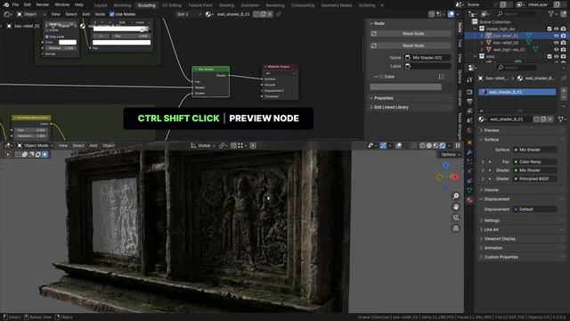Click the camera view navigation icon
This screenshot has width=570, height=321.
[x=456, y=218]
